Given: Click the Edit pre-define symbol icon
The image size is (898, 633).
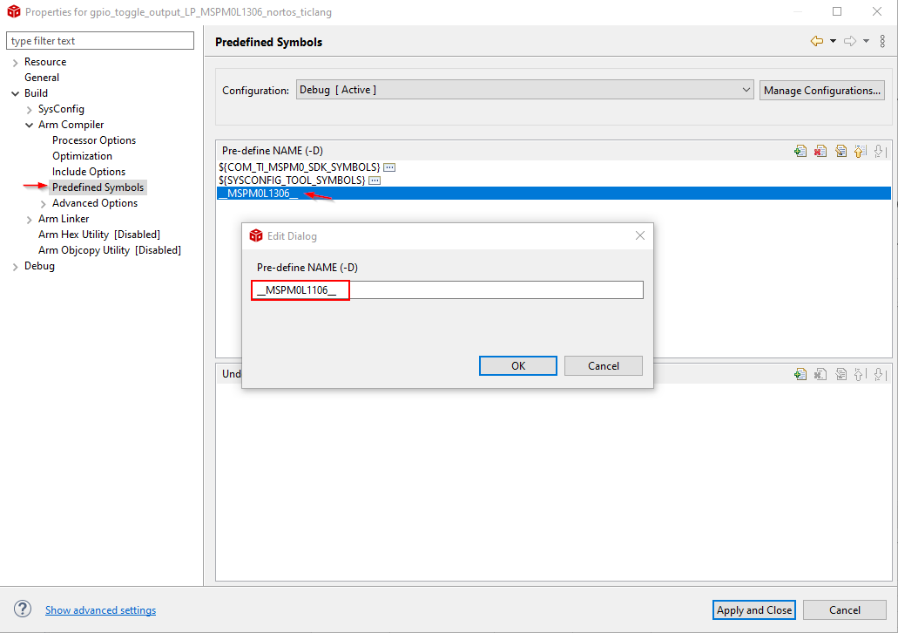Looking at the screenshot, I should coord(841,151).
